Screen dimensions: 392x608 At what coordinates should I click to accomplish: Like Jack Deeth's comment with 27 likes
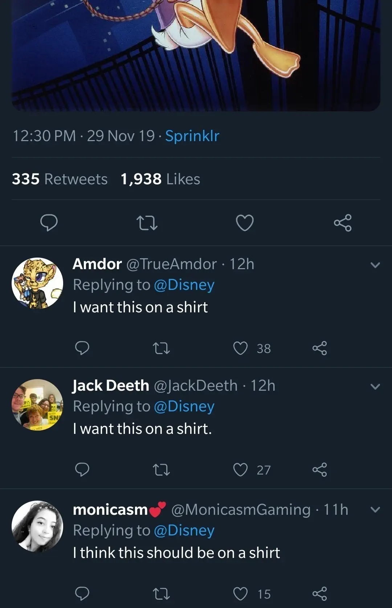tap(240, 470)
